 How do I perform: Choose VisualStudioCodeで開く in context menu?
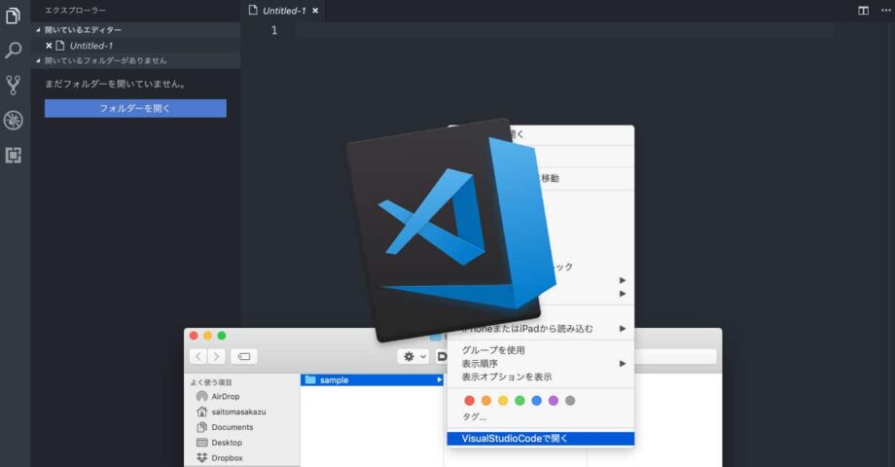coord(541,439)
